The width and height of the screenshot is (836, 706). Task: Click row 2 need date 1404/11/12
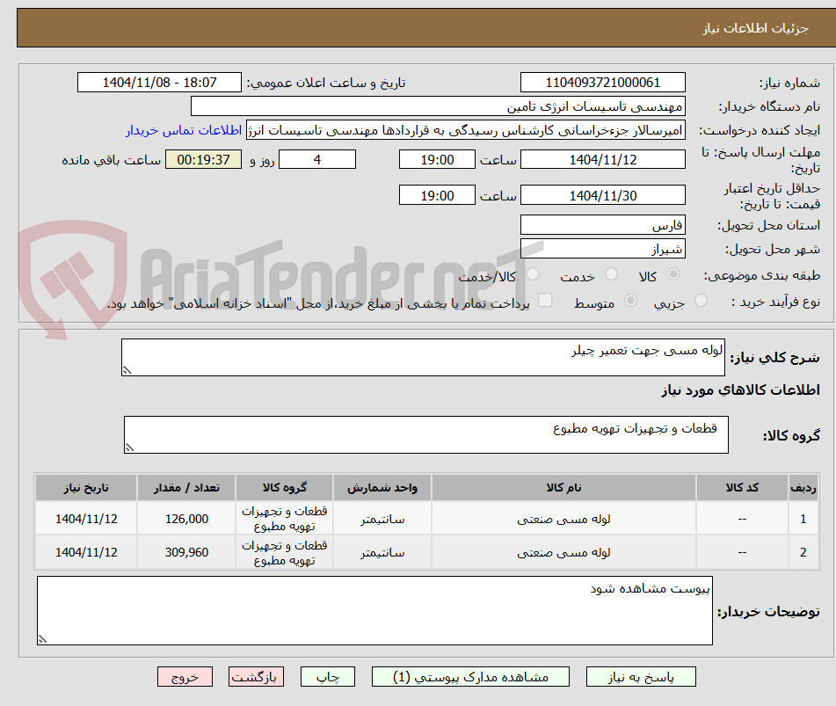pyautogui.click(x=86, y=552)
